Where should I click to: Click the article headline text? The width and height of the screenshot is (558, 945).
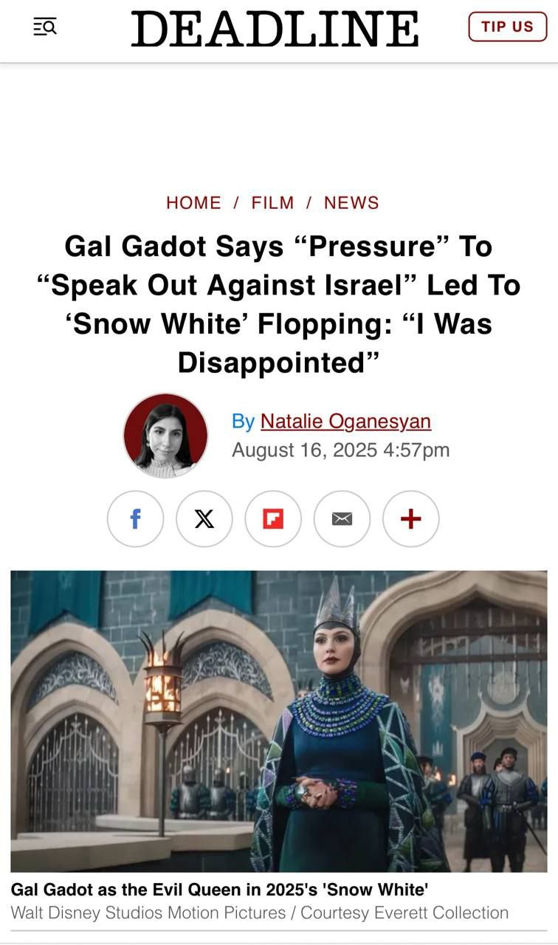[279, 303]
